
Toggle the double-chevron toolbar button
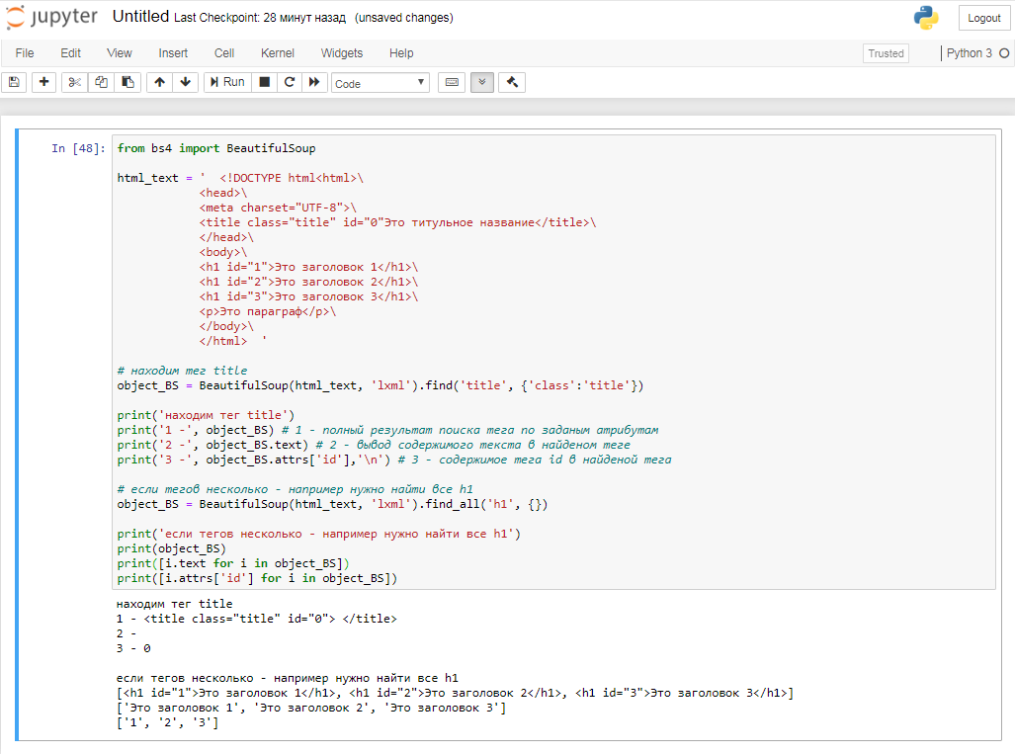pos(482,82)
